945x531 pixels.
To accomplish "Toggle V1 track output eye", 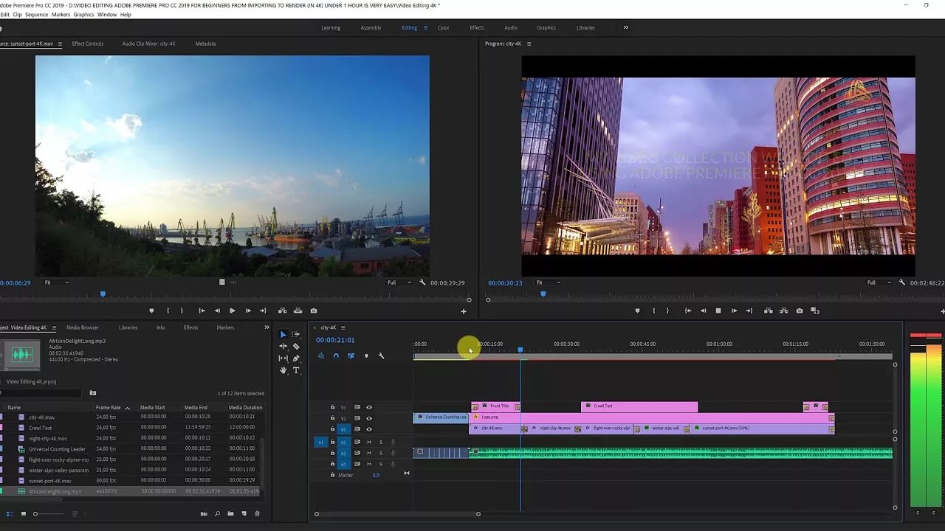I will click(x=369, y=429).
